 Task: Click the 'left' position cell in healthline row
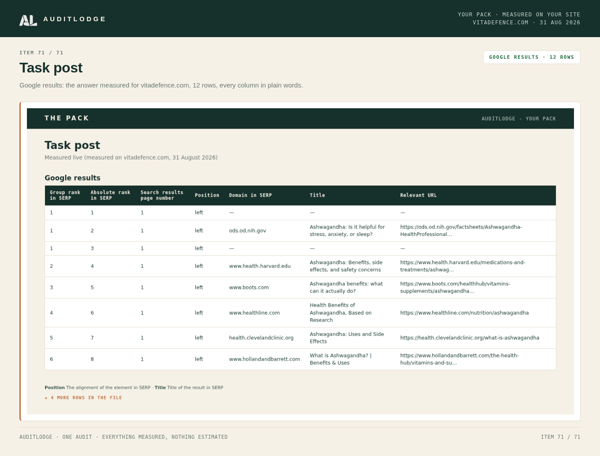[x=199, y=313]
